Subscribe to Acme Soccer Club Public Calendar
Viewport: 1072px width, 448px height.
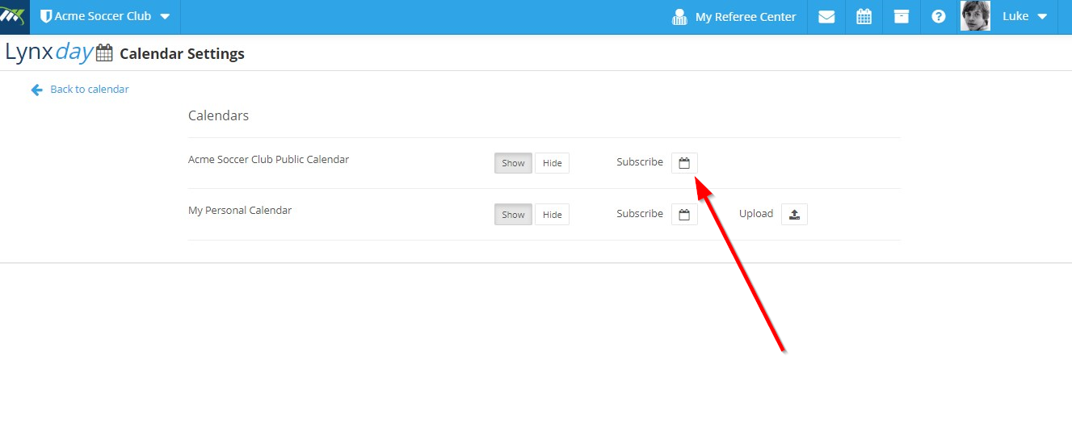684,163
